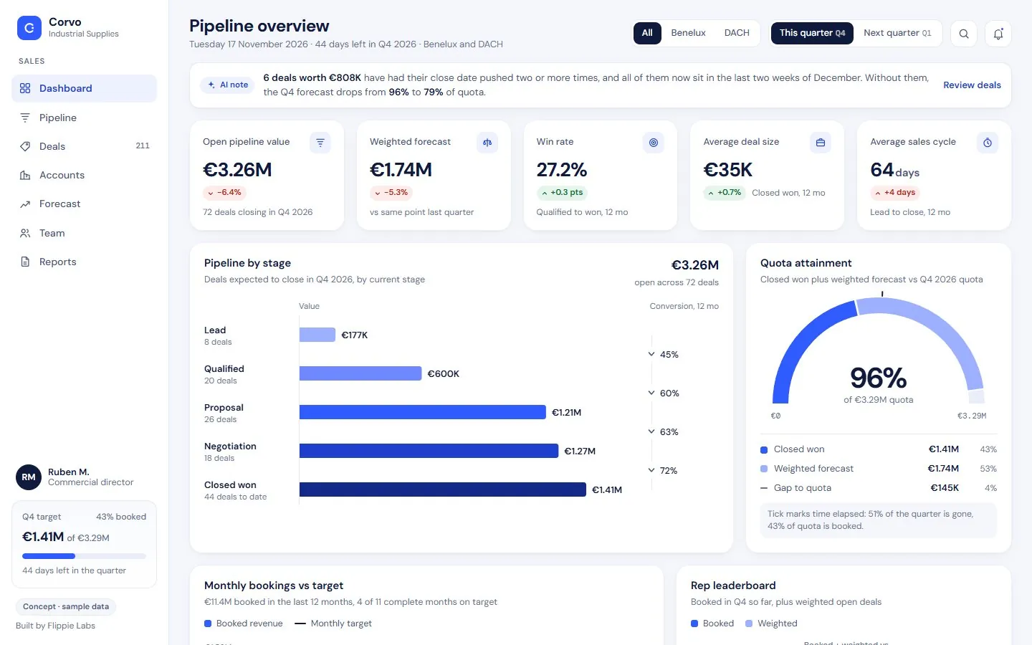Click the €3.26M open pipeline value
1032x645 pixels.
point(237,170)
